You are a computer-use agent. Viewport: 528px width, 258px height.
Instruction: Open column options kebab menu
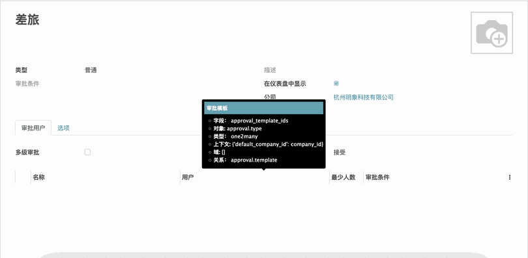(510, 177)
